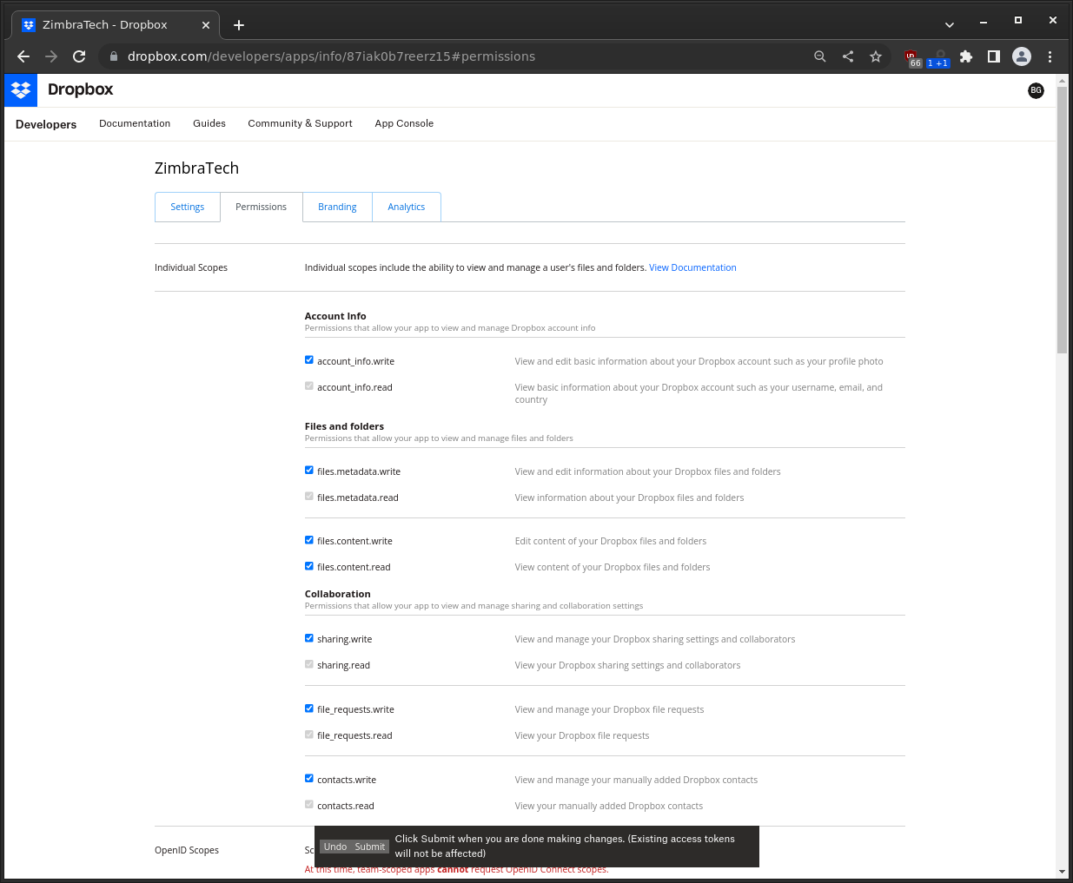
Task: Disable the sharing.write permission
Action: [308, 637]
